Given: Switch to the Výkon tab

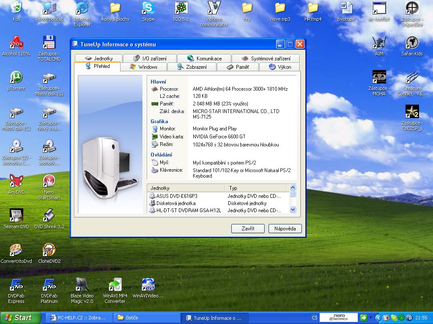Looking at the screenshot, I should [280, 67].
